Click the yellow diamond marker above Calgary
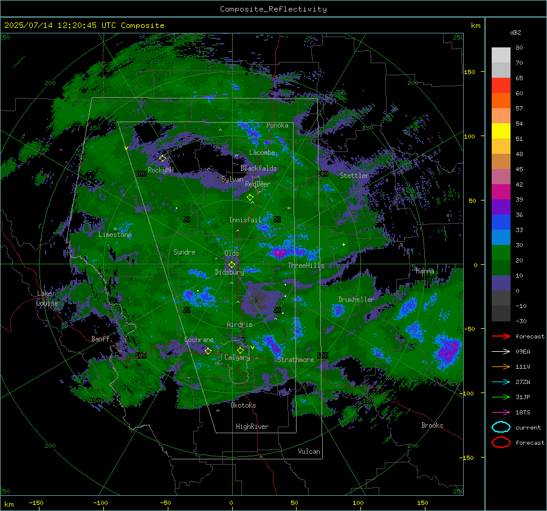This screenshot has width=547, height=511. (240, 350)
